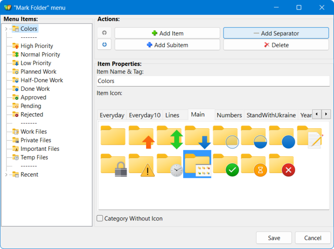Viewport: 334px width, 249px height.
Task: Open the StandWithUkraine icon tab
Action: pyautogui.click(x=271, y=115)
